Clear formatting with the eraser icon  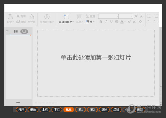140,22
